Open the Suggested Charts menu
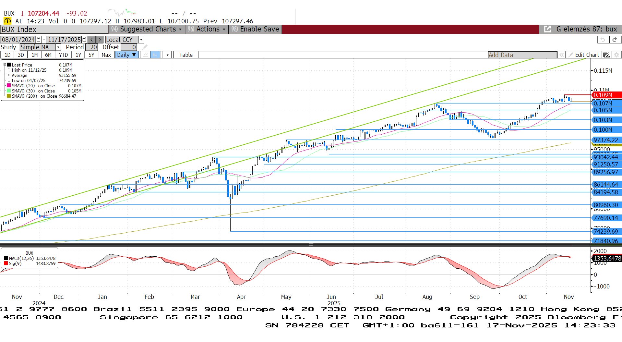This screenshot has height=342, width=622. (x=147, y=29)
